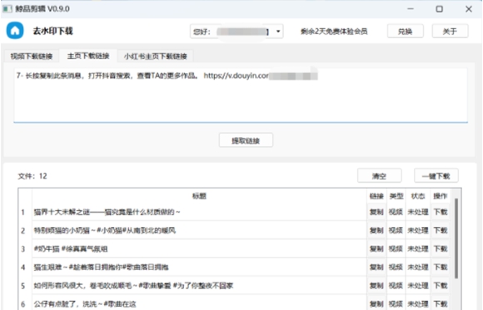Screen dimensions: 483x310
Task: Download the #奶牛猫 row 3 video
Action: [441, 248]
